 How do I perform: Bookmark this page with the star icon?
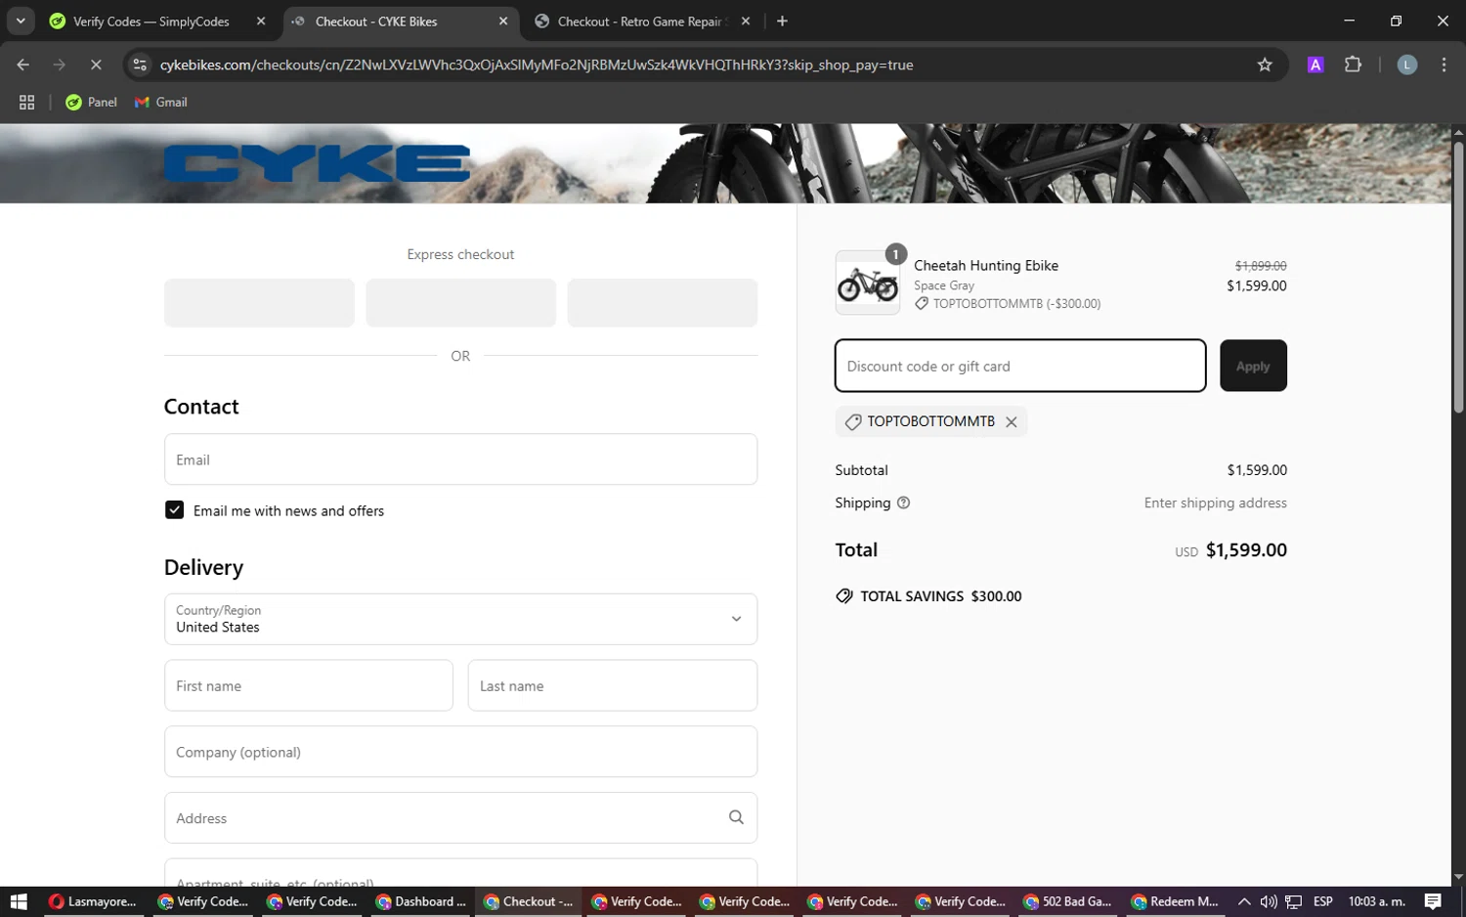point(1265,65)
